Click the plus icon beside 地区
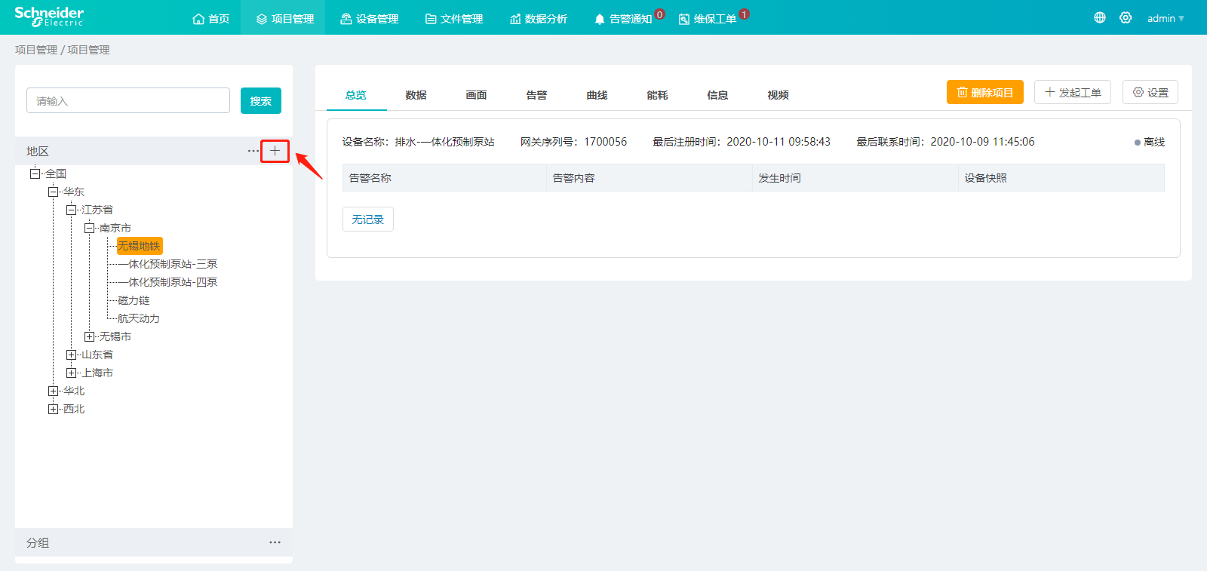The width and height of the screenshot is (1207, 571). [275, 151]
